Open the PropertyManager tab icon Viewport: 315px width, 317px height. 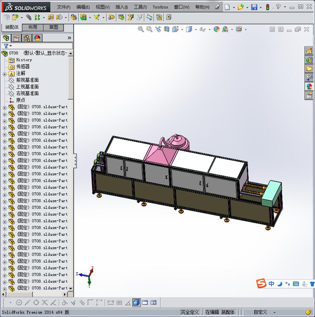point(16,38)
